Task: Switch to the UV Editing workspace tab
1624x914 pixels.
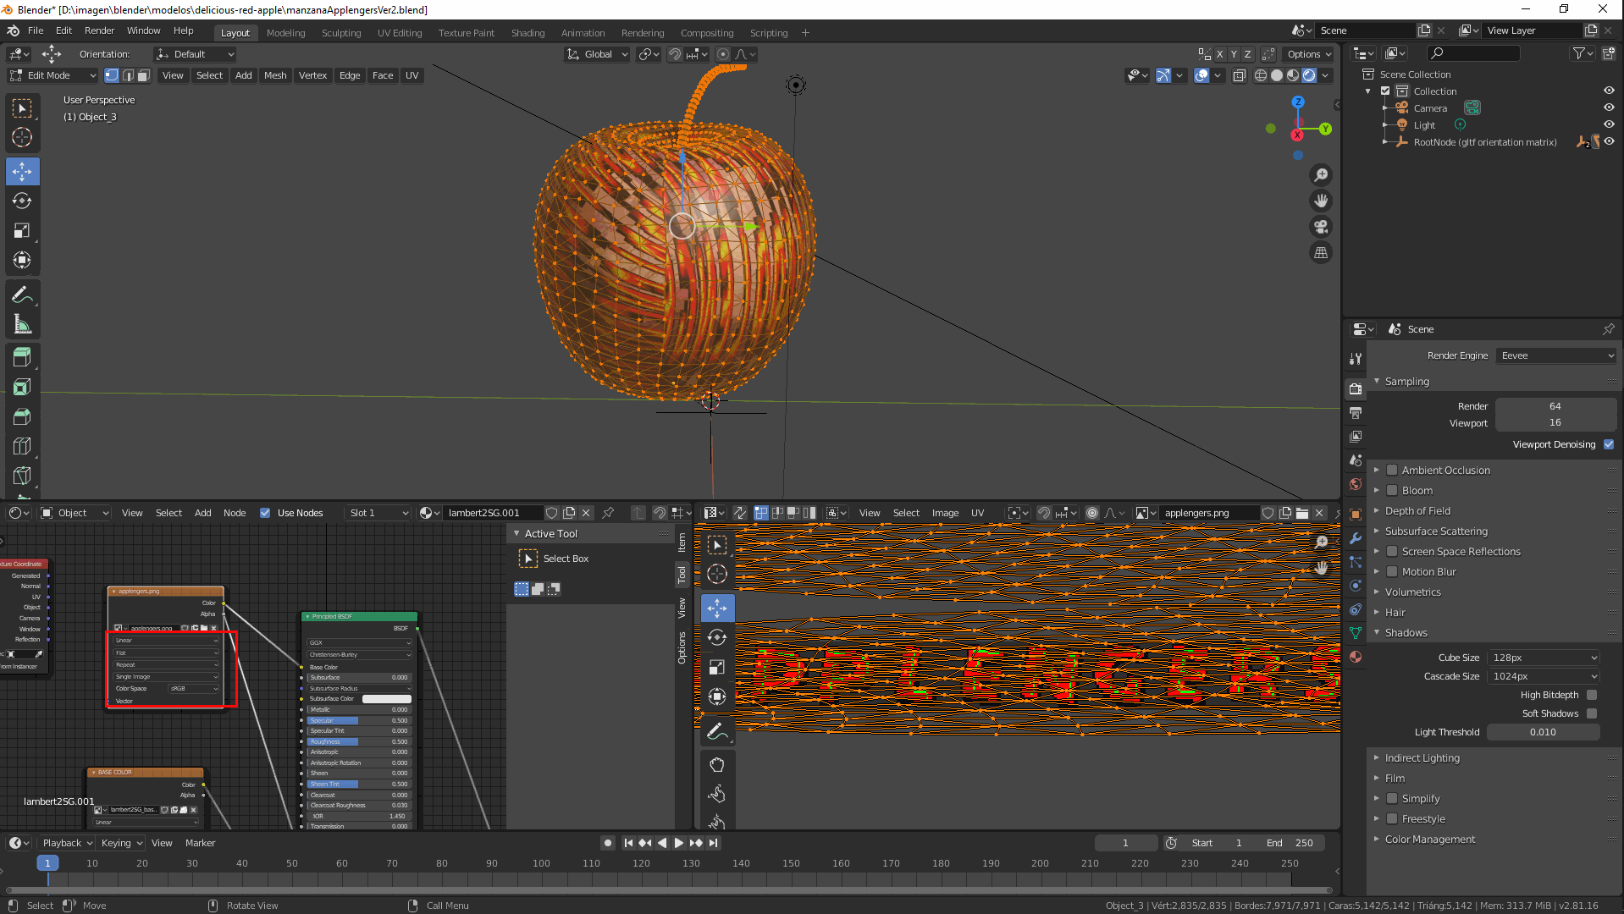Action: click(x=399, y=33)
